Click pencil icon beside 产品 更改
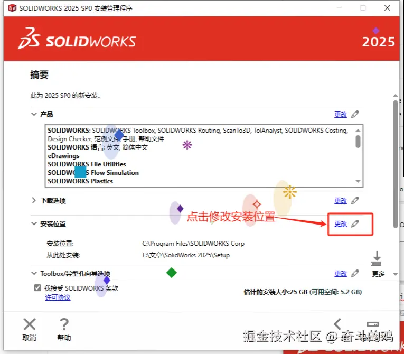This screenshot has width=404, height=354. tap(355, 114)
